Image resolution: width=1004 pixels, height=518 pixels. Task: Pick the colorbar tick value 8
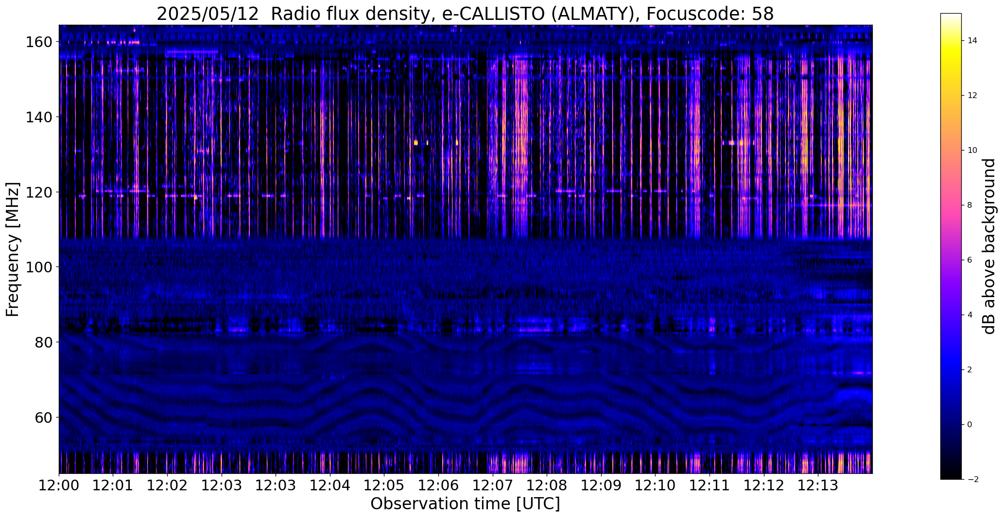pyautogui.click(x=969, y=205)
